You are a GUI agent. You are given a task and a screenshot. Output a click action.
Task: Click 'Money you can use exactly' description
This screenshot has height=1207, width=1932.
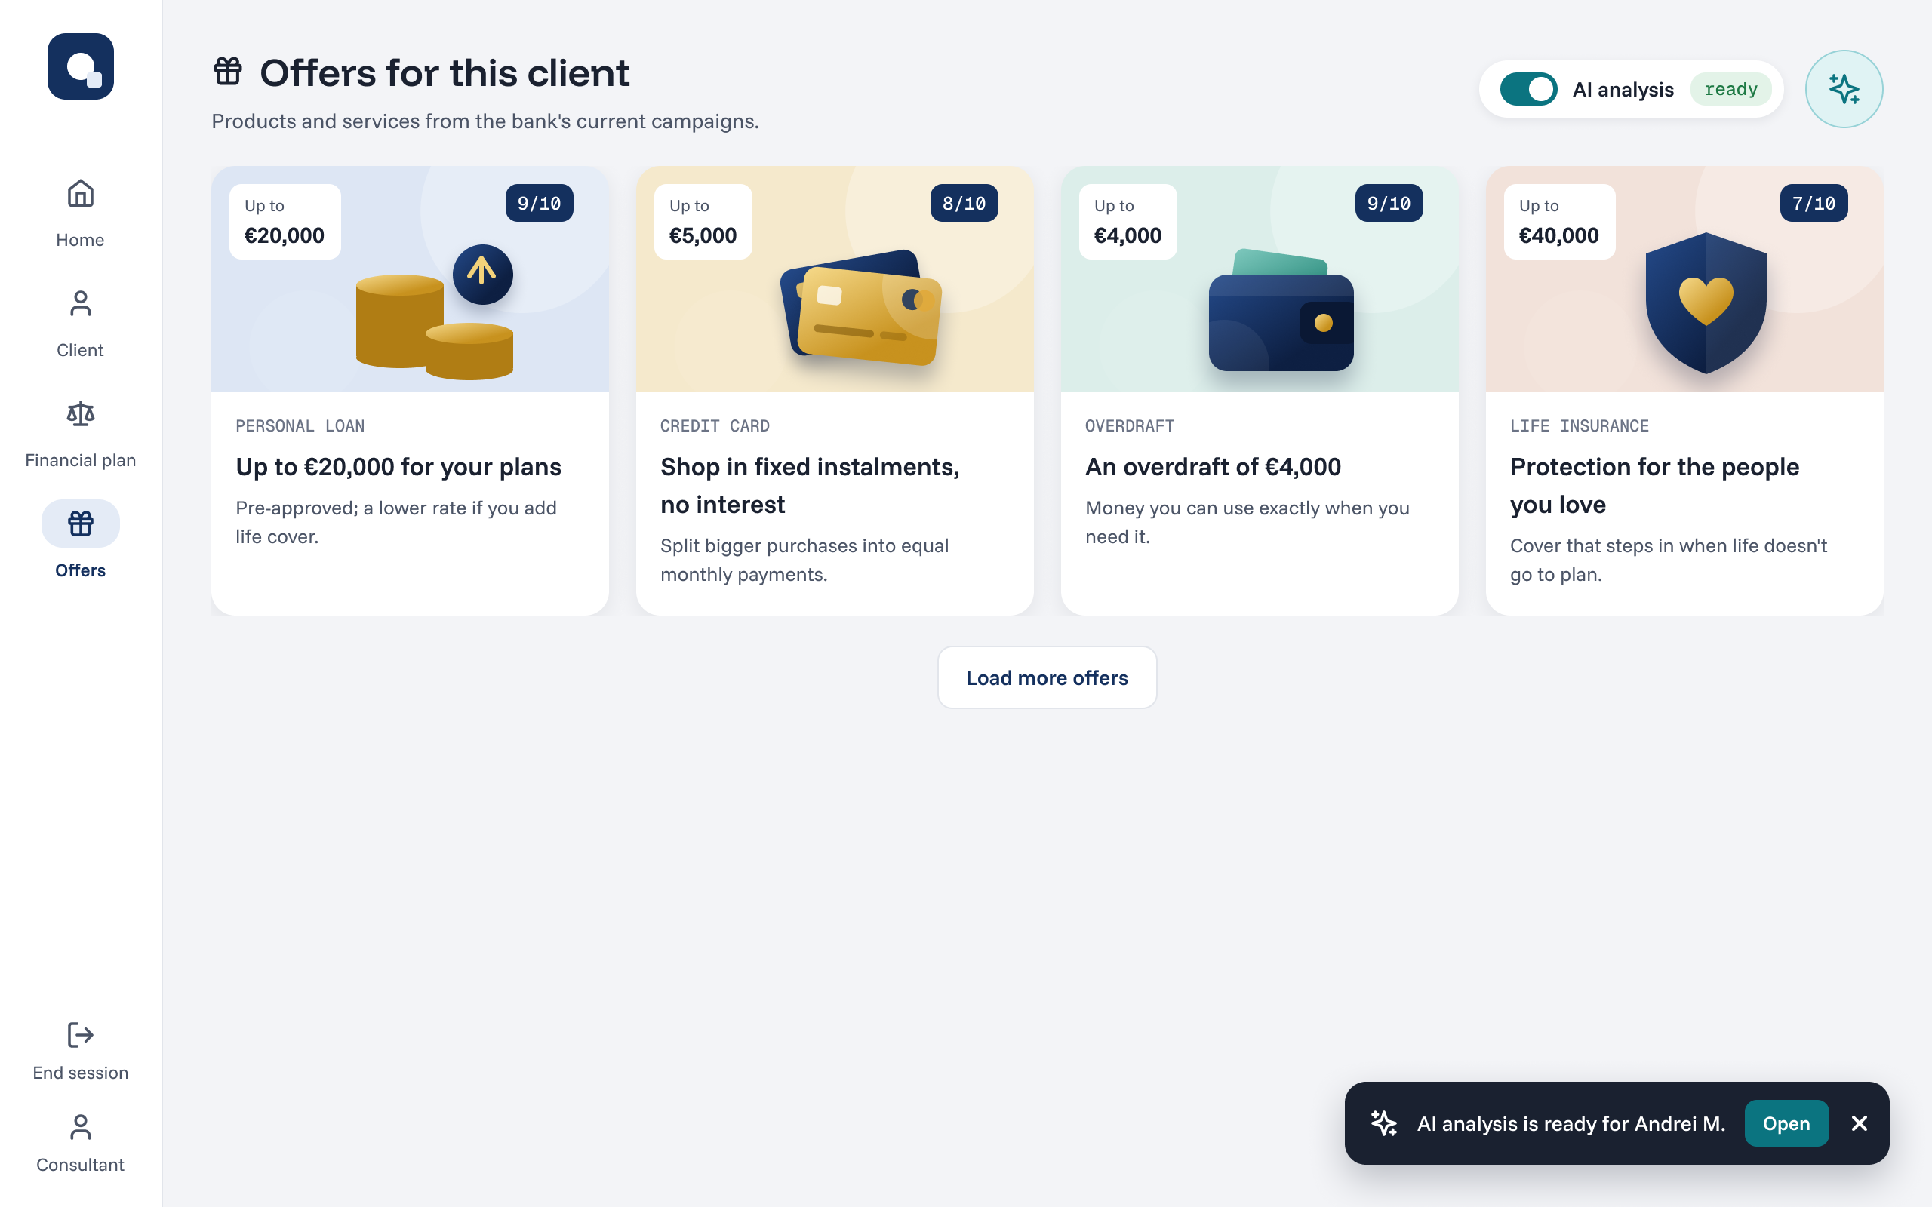click(1247, 522)
